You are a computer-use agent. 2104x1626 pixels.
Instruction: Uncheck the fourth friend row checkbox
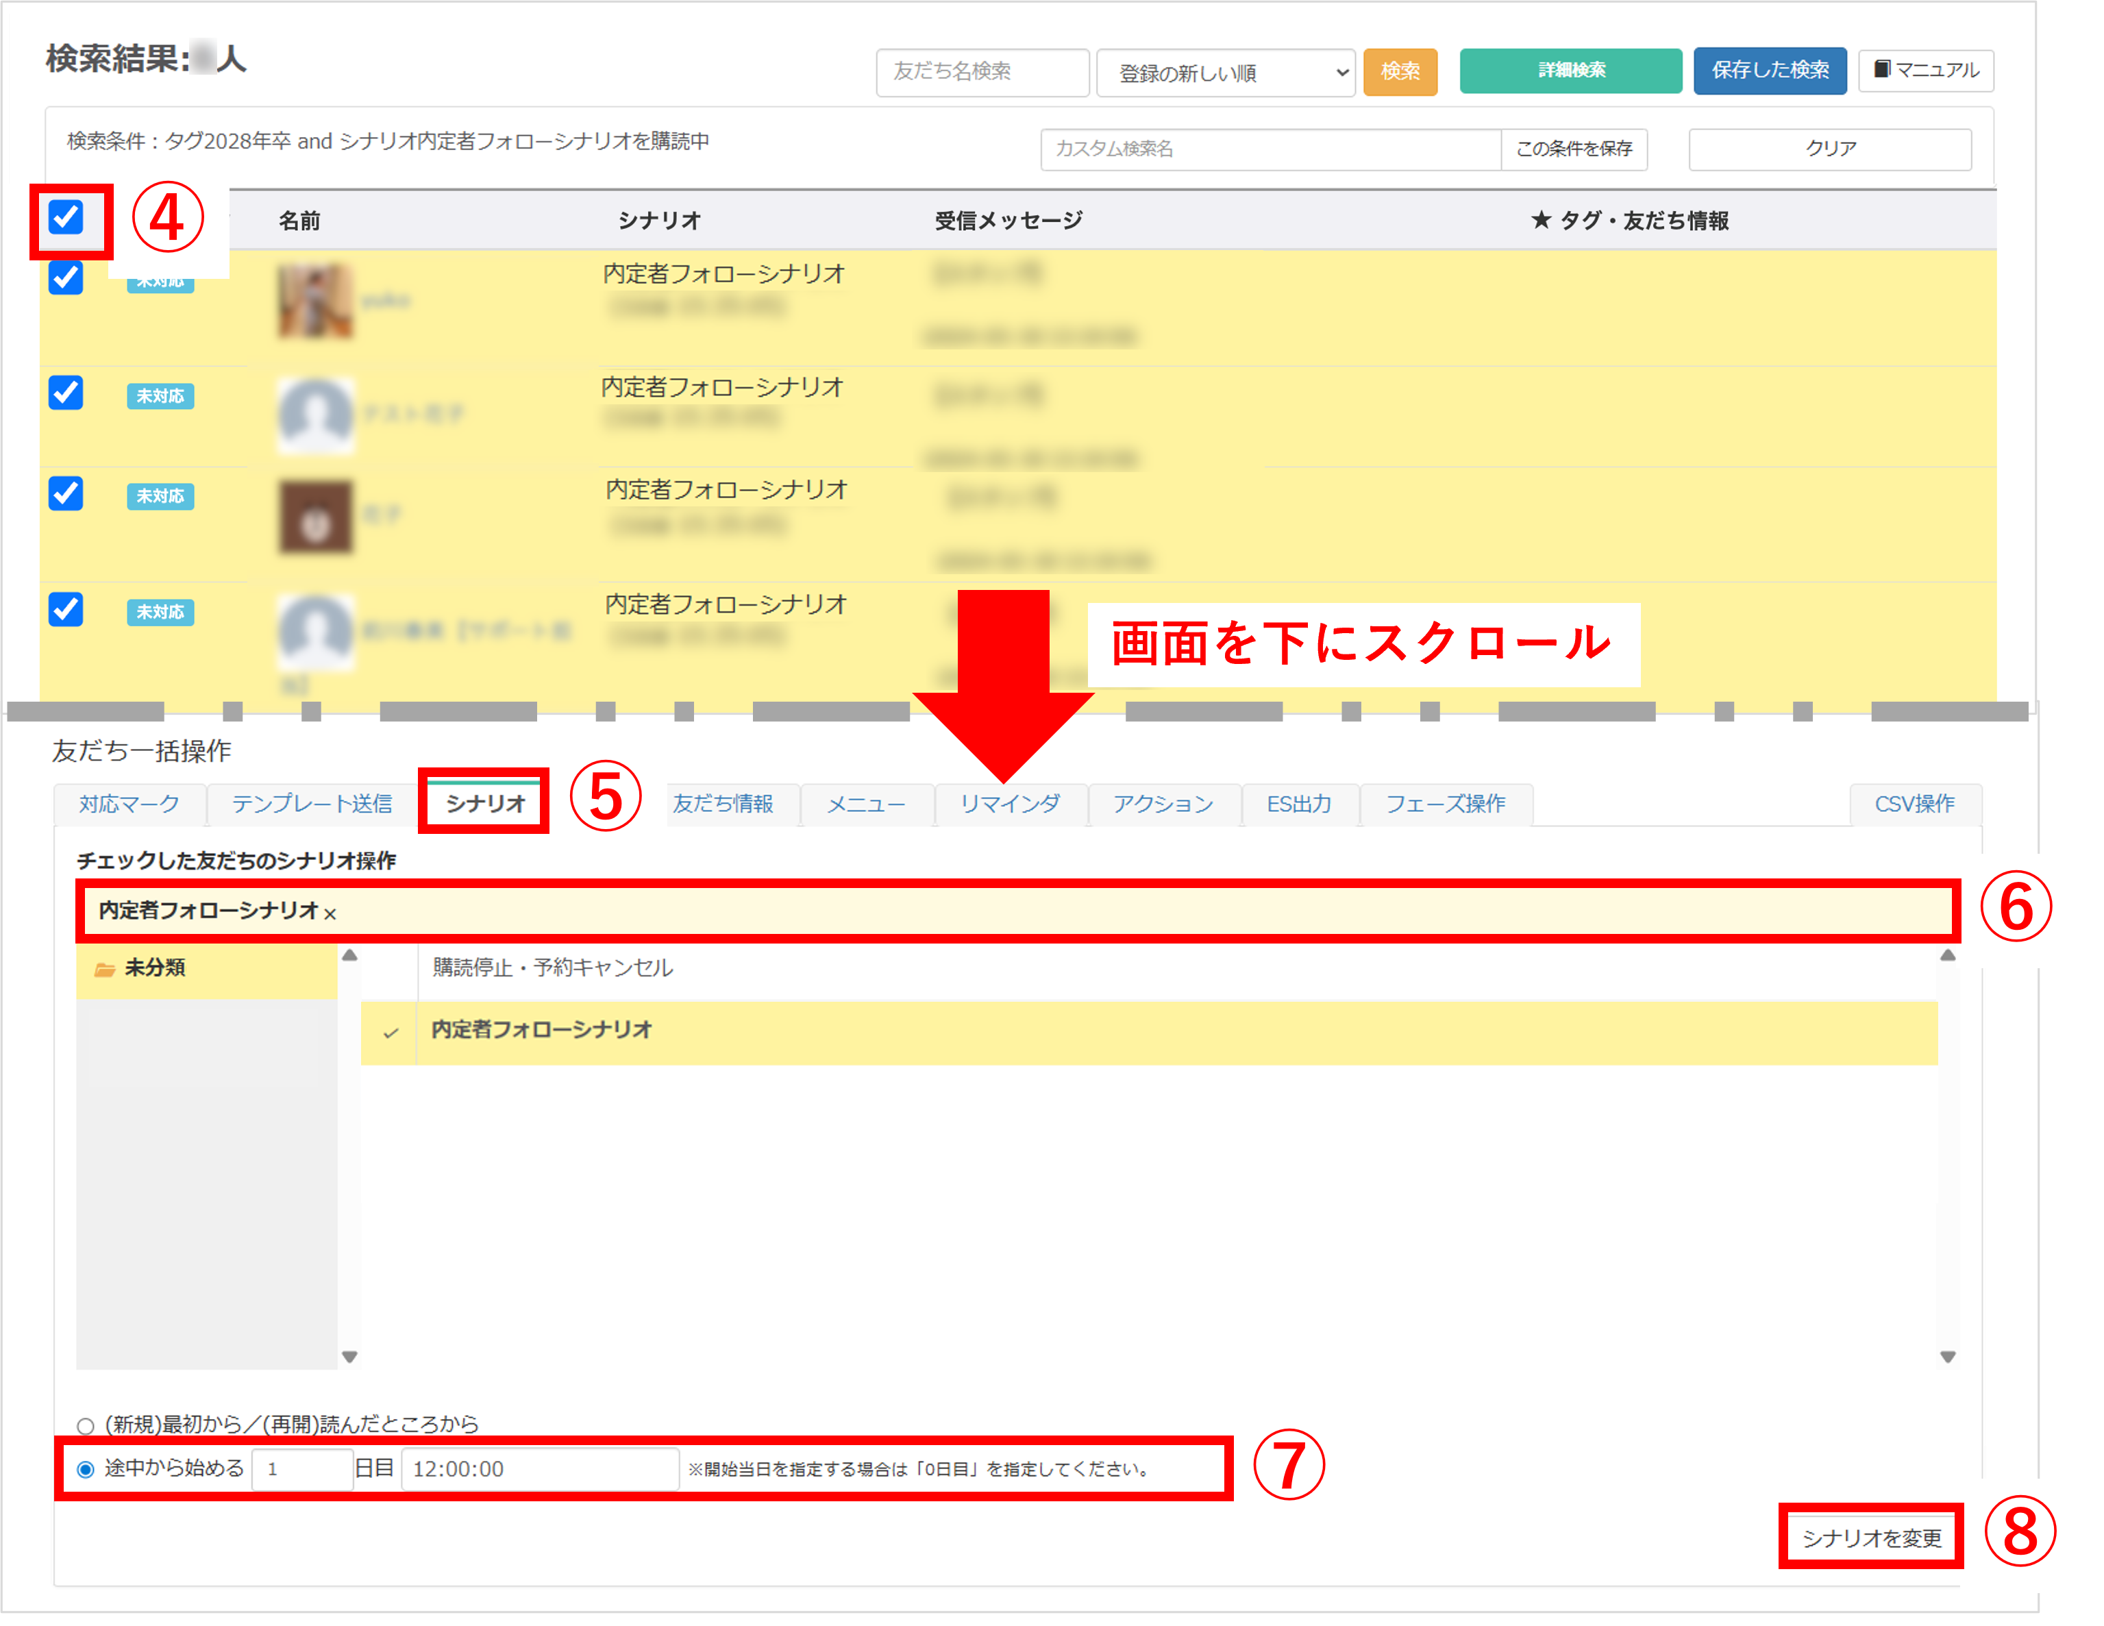click(66, 608)
